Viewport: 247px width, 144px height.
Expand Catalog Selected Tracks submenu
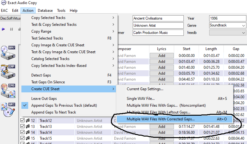click(69, 59)
